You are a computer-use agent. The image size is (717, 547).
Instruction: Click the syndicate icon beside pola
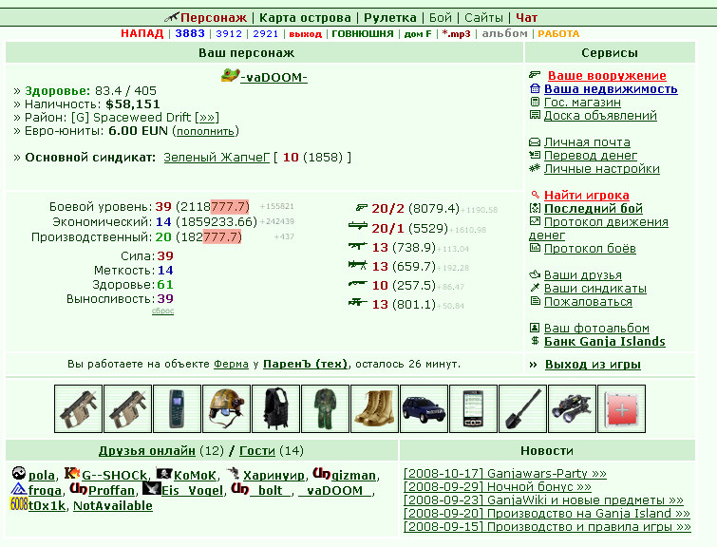point(19,473)
